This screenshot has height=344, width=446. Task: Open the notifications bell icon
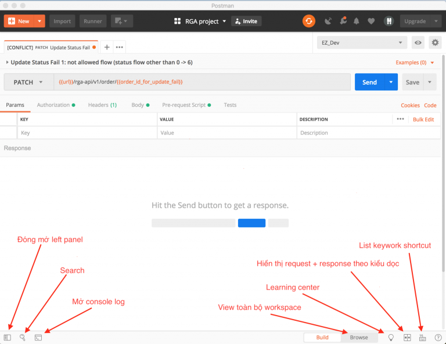[x=357, y=21]
